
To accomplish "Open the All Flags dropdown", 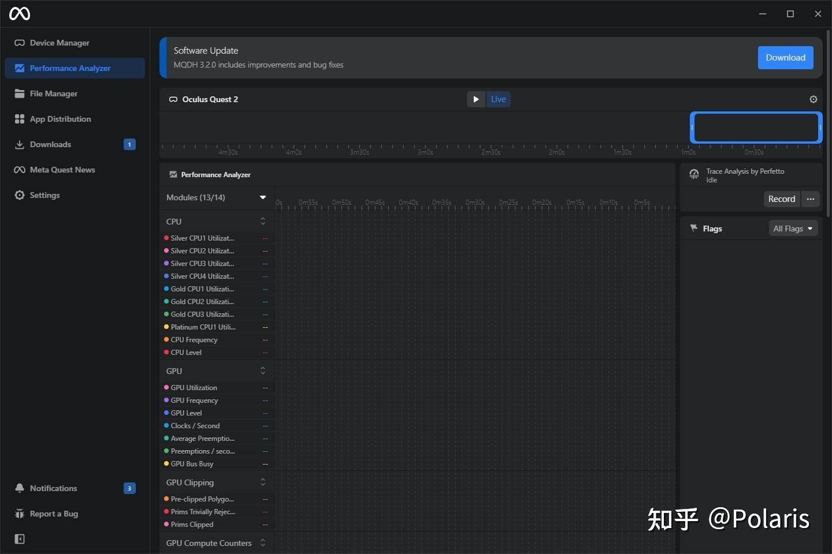I will [x=793, y=228].
